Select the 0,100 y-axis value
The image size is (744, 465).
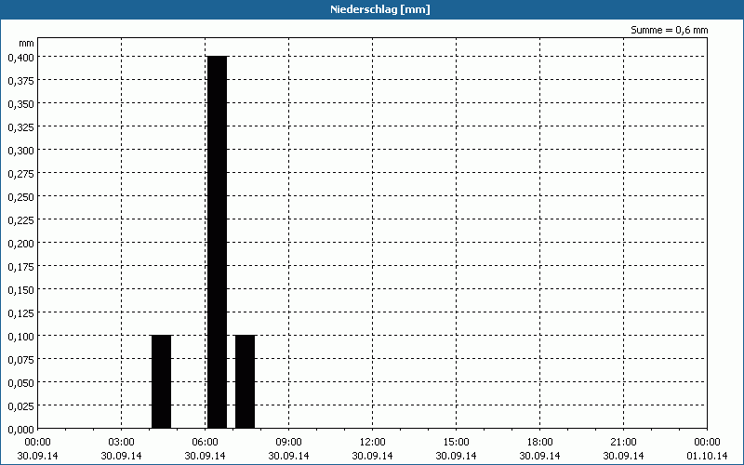(x=21, y=336)
